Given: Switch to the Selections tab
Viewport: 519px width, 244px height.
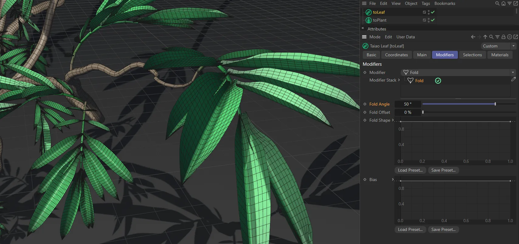Looking at the screenshot, I should click(472, 55).
